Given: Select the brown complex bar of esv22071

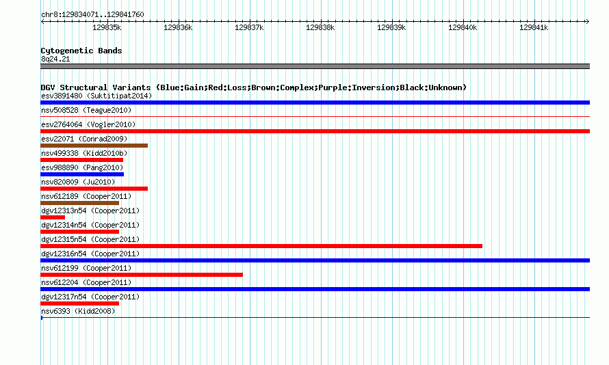Looking at the screenshot, I should (x=94, y=146).
